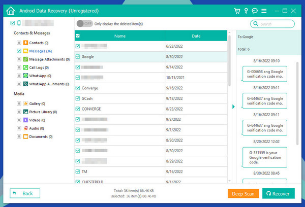Toggle the Gallery checkbox
This screenshot has width=305, height=207.
19,103
